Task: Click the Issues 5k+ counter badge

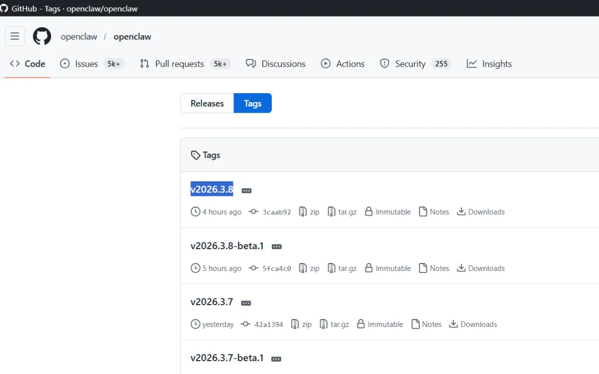Action: point(114,64)
